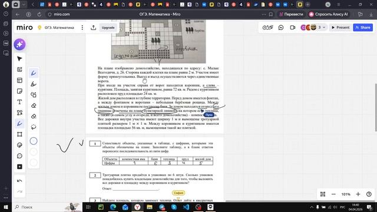This screenshot has width=377, height=212.
Task: Zoom out with minus button
Action: pyautogui.click(x=333, y=194)
